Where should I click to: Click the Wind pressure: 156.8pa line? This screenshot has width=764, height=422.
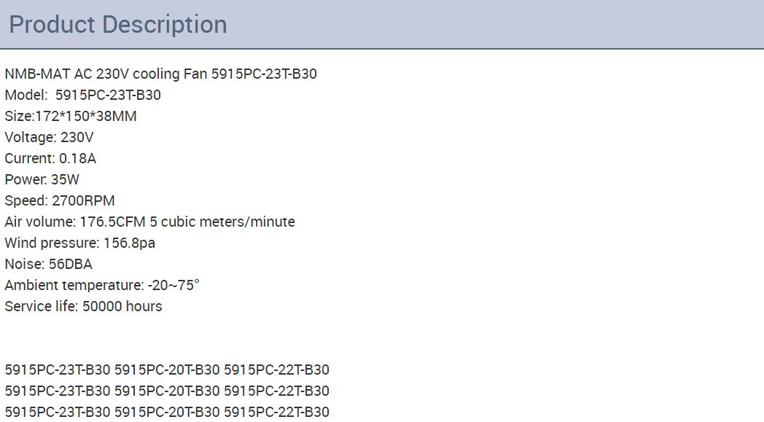(80, 243)
